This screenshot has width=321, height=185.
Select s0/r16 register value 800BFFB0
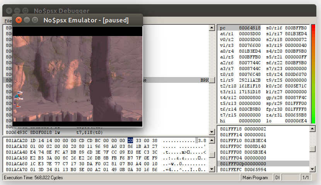(296, 28)
